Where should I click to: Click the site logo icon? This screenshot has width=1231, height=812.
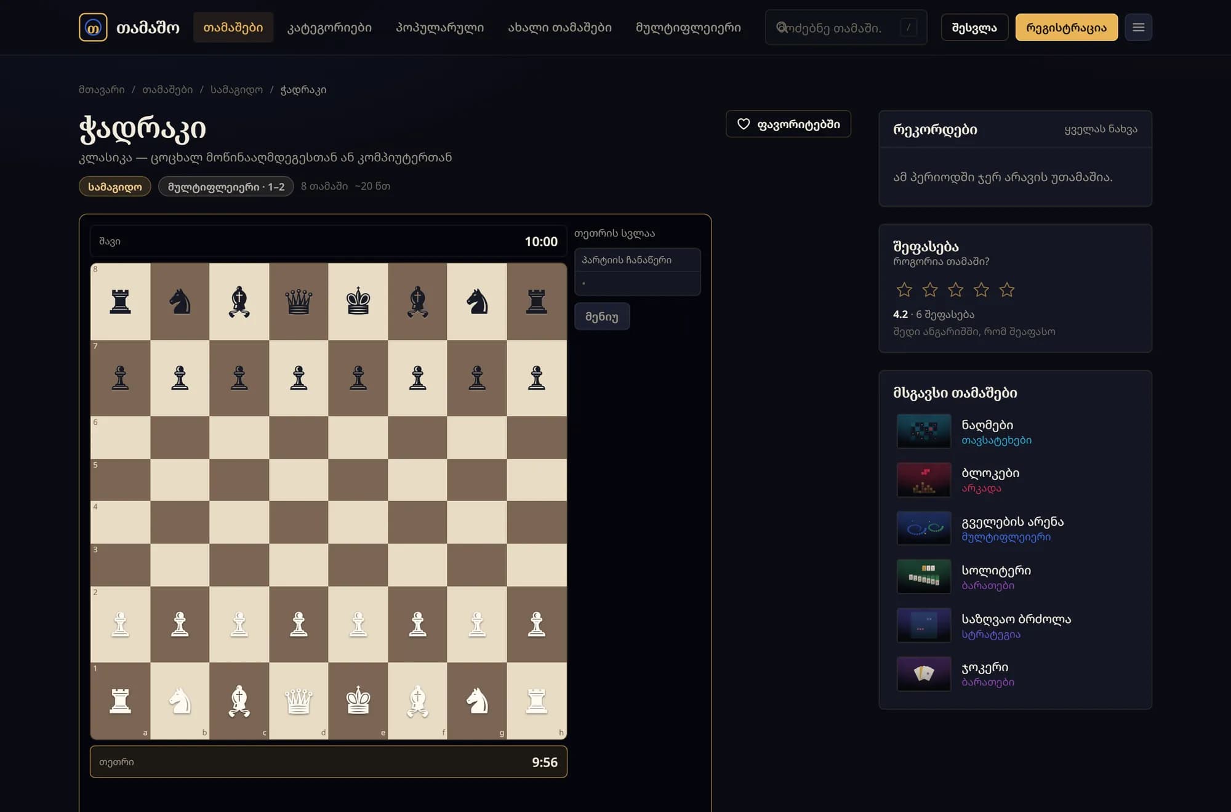tap(93, 28)
